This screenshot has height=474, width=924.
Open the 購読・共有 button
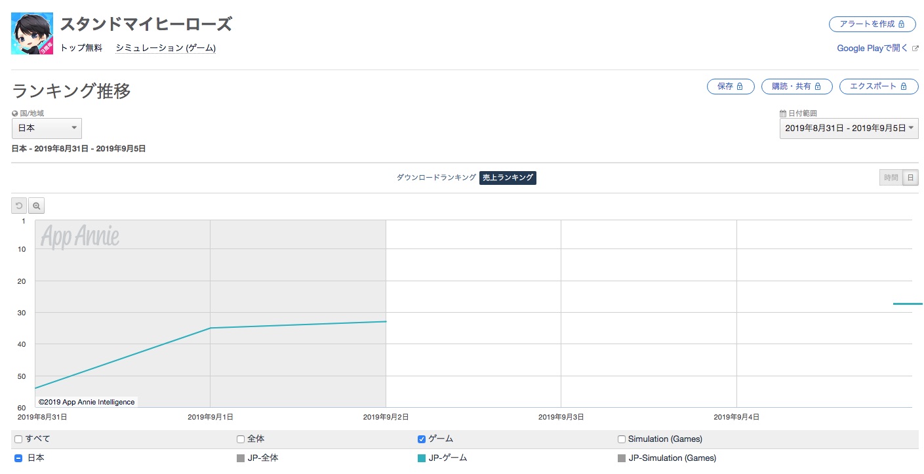coord(797,87)
